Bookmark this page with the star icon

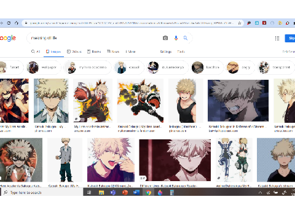point(239,23)
